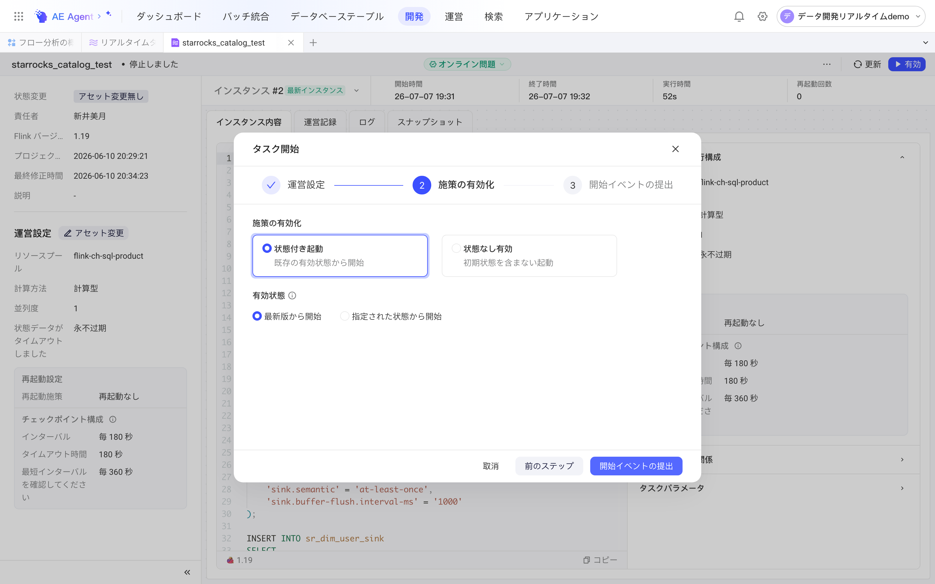The height and width of the screenshot is (584, 935).
Task: Close the タスク開始 dialog
Action: tap(675, 149)
